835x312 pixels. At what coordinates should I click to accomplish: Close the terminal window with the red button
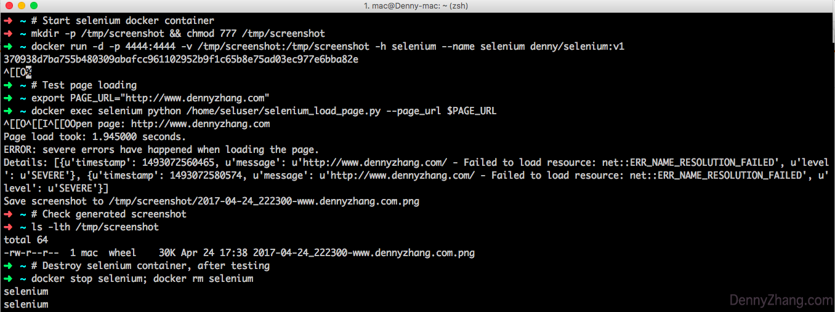[8, 6]
